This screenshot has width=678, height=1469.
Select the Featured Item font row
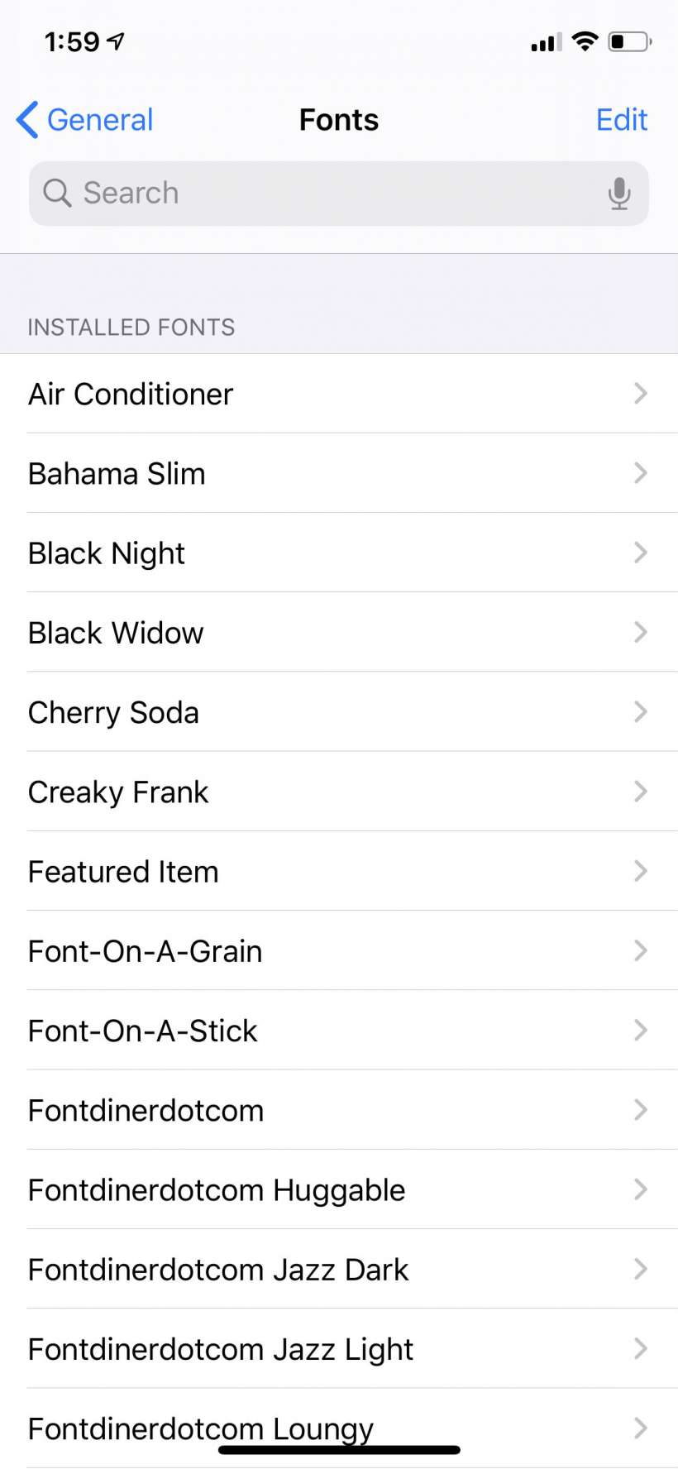[123, 872]
